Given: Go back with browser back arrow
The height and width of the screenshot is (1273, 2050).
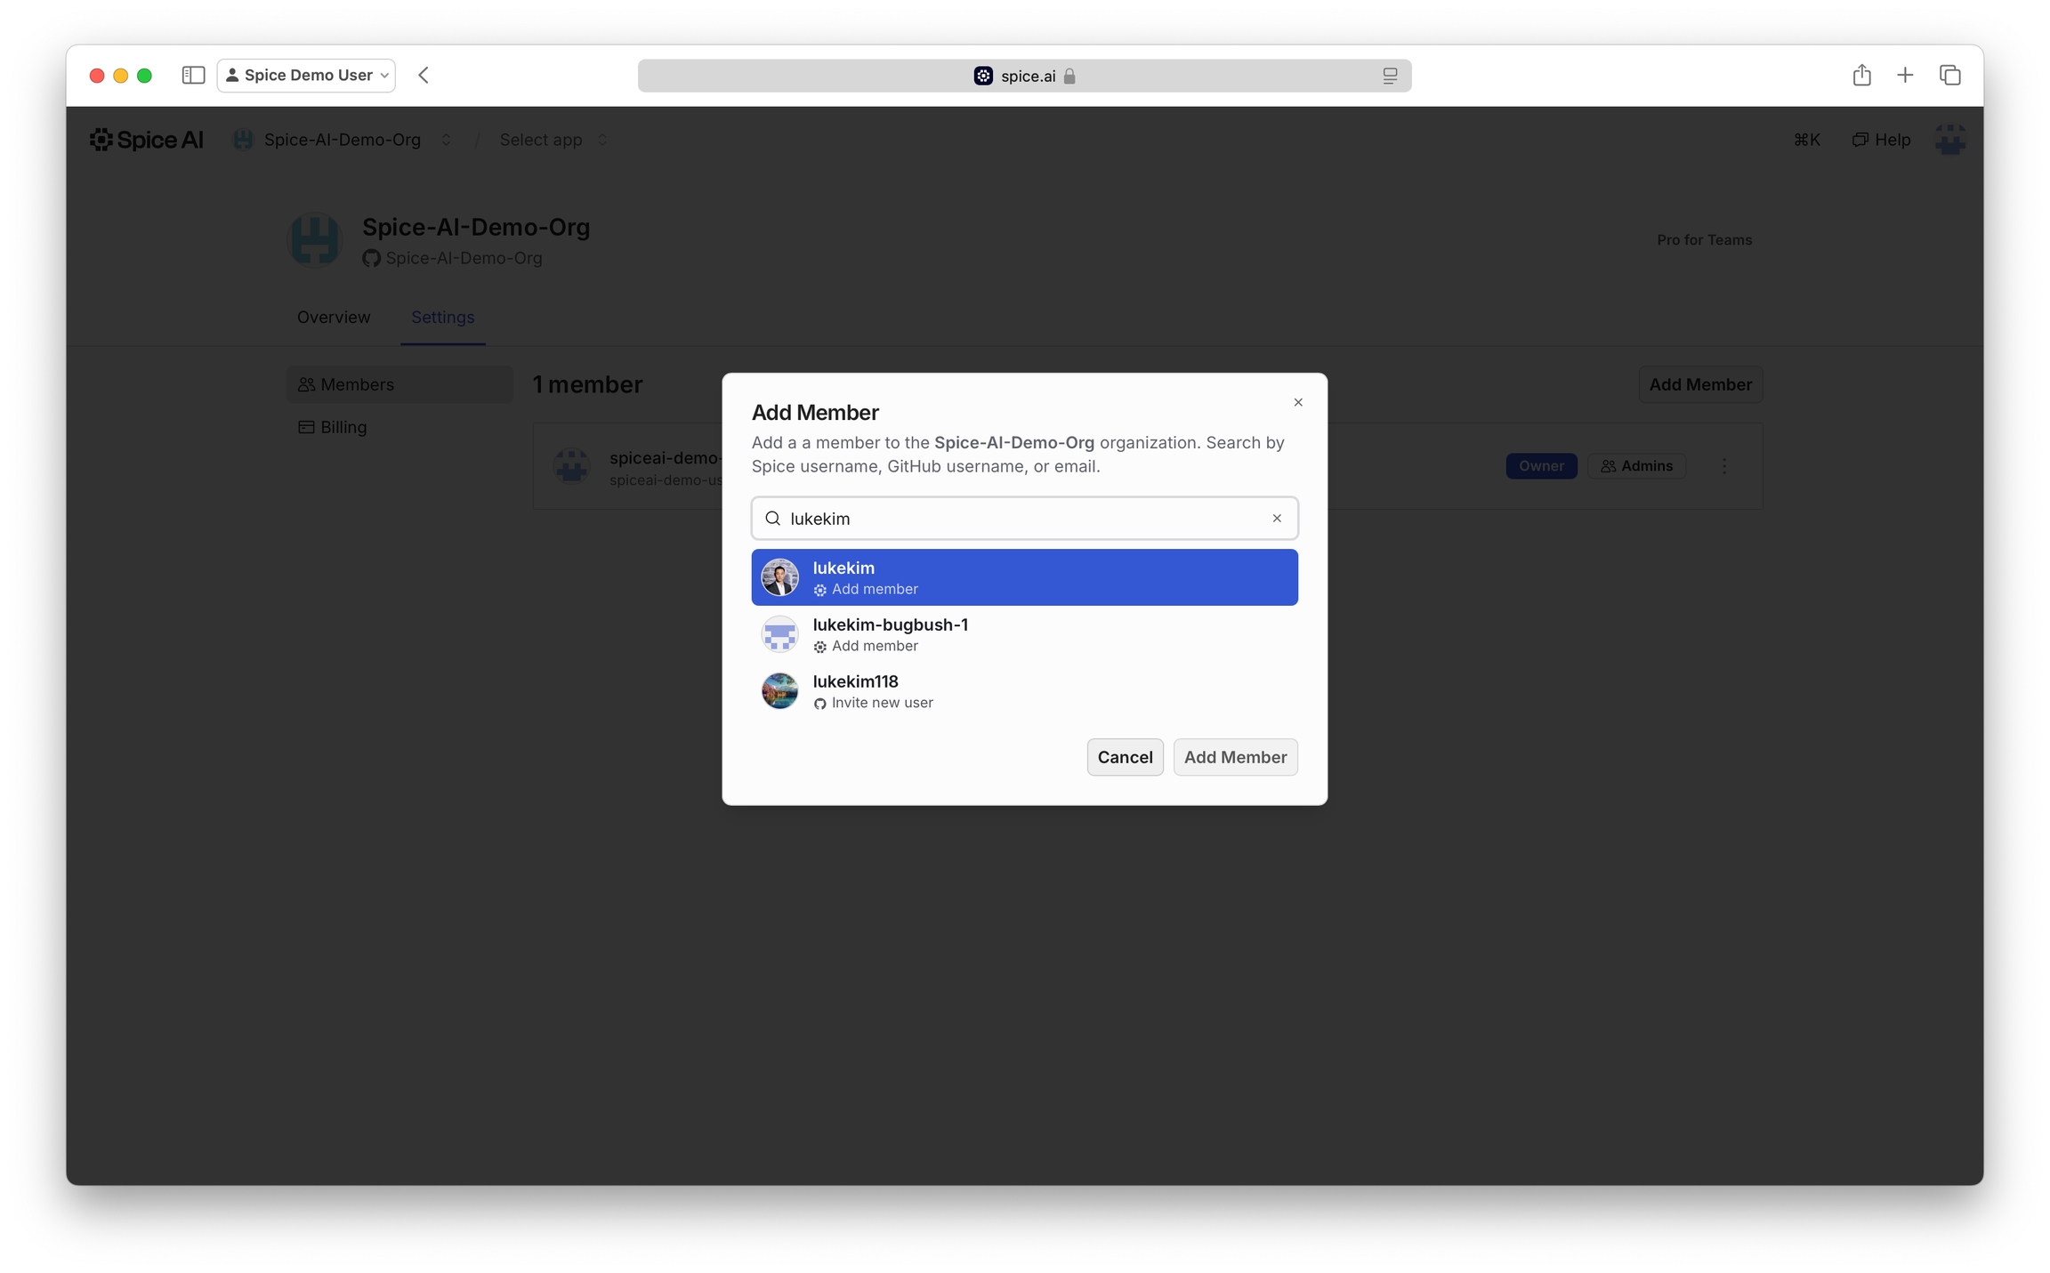Looking at the screenshot, I should click(x=424, y=76).
